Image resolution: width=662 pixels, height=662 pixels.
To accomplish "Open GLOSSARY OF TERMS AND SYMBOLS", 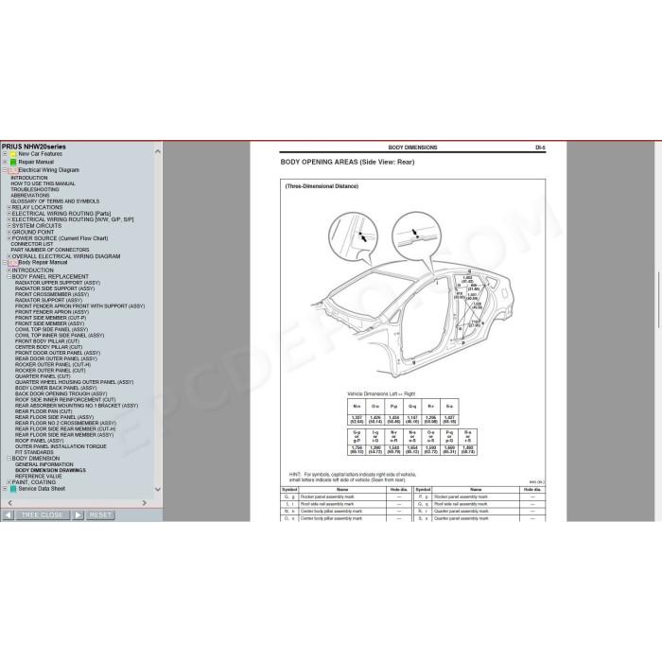I will tap(55, 201).
